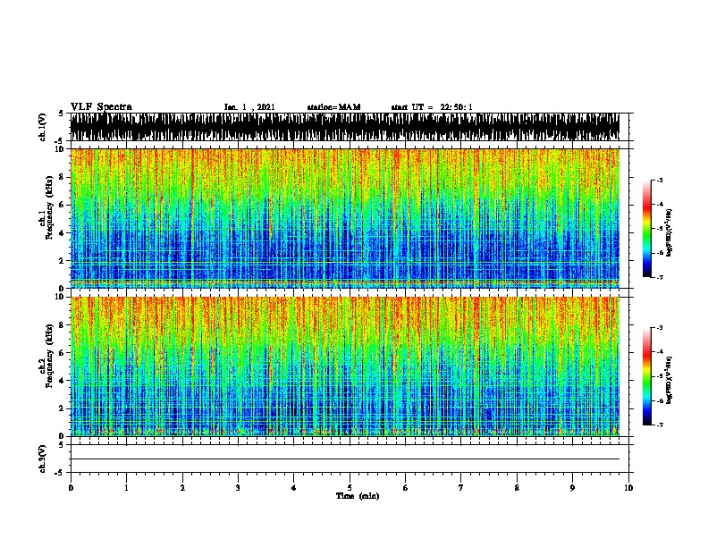
Task: Click time axis tick label '2'
Action: [x=182, y=488]
